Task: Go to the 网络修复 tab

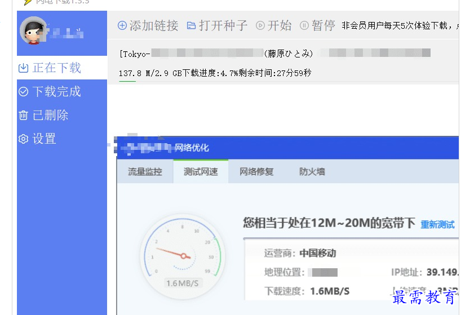Action: [256, 172]
